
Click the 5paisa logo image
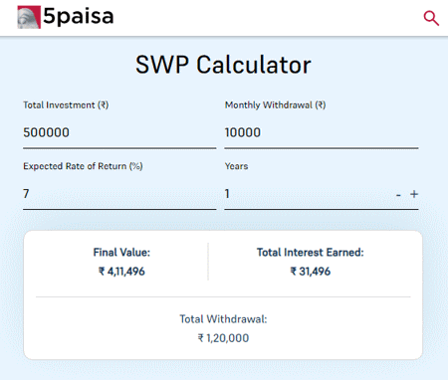pyautogui.click(x=29, y=17)
